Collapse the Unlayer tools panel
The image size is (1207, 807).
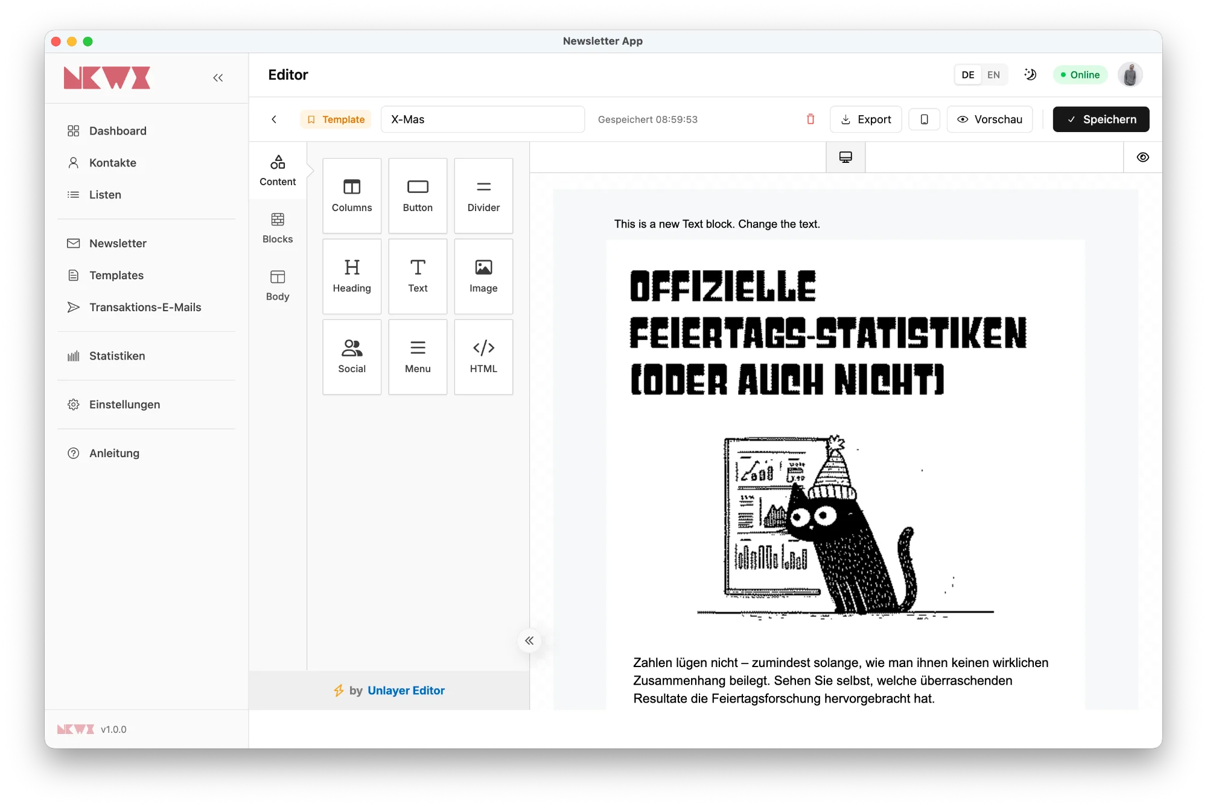pyautogui.click(x=529, y=641)
